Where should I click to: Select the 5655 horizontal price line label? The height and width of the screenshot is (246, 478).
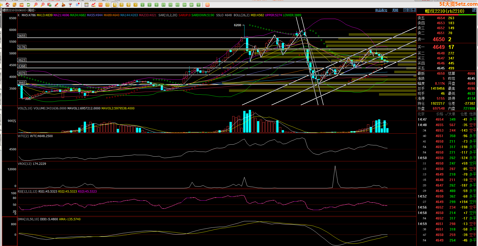(x=22, y=36)
